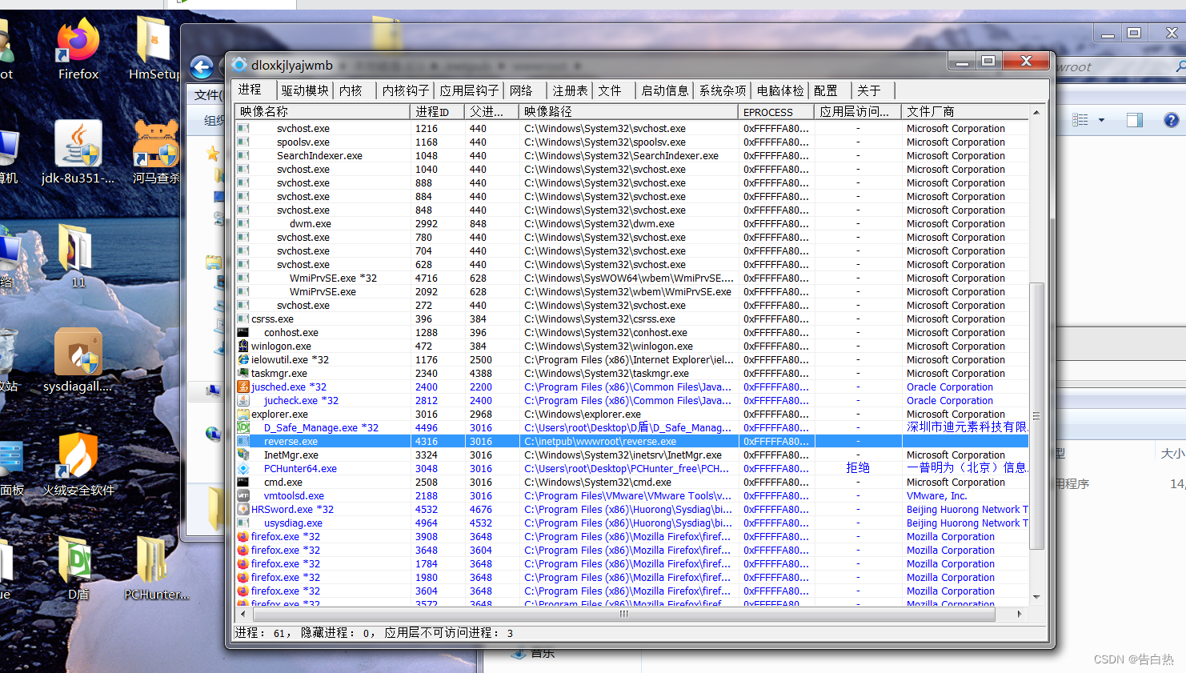Sort by EPROCESS column header
This screenshot has width=1186, height=673.
click(x=776, y=111)
